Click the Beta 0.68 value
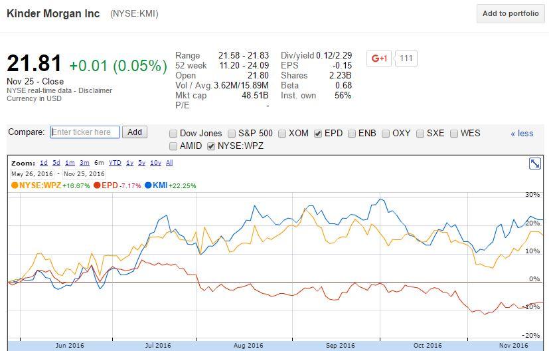This screenshot has height=351, width=549. (343, 85)
